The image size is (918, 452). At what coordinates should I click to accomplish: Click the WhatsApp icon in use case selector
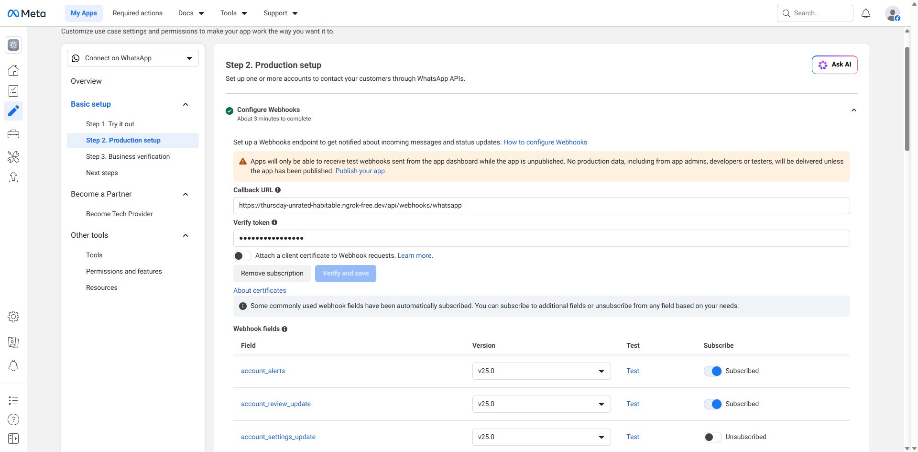click(76, 58)
